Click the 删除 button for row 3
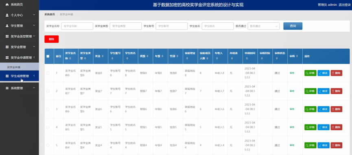This screenshot has width=352, height=155. click(x=336, y=109)
